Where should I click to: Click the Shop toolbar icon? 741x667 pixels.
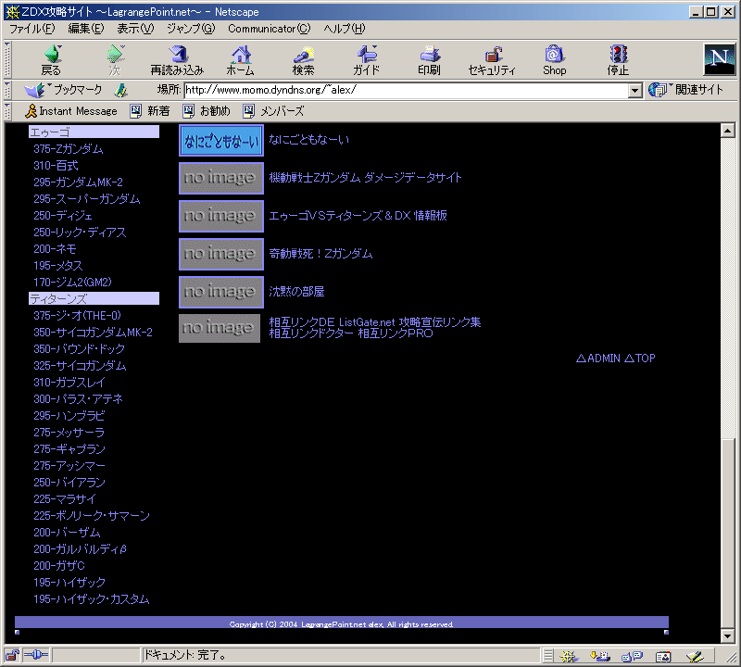click(554, 60)
